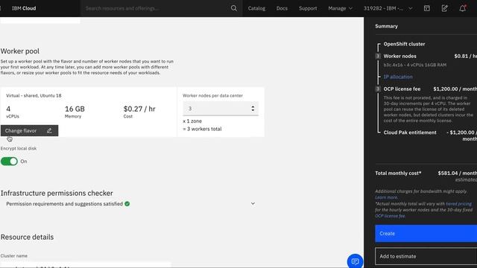The image size is (477, 268).
Task: Click 'Permission requirements and suggestions satisfied' text
Action: (x=65, y=203)
